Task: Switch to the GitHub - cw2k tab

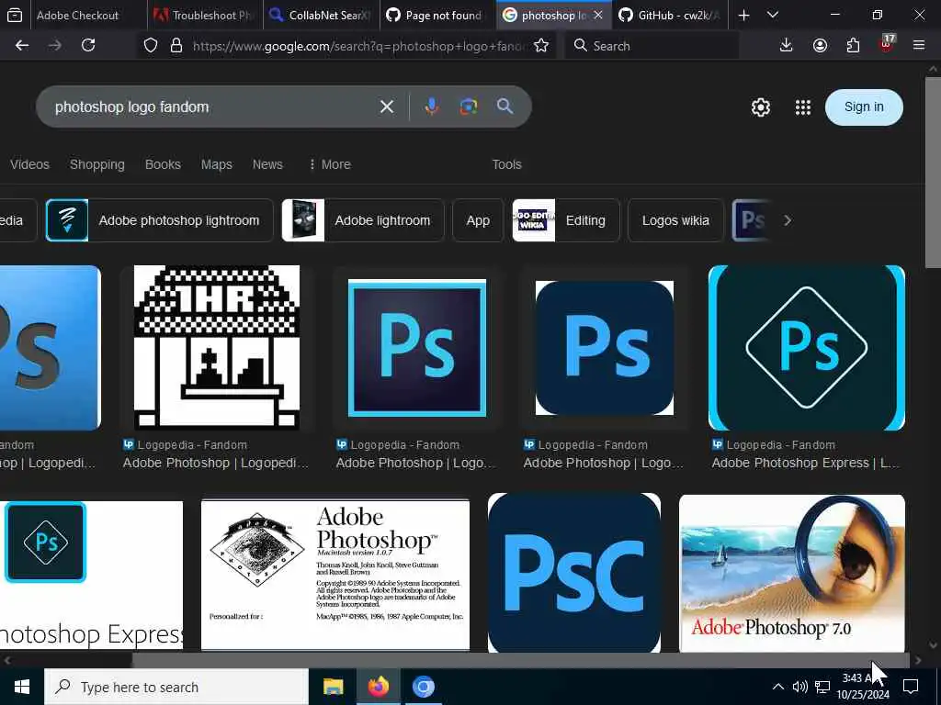Action: [670, 16]
